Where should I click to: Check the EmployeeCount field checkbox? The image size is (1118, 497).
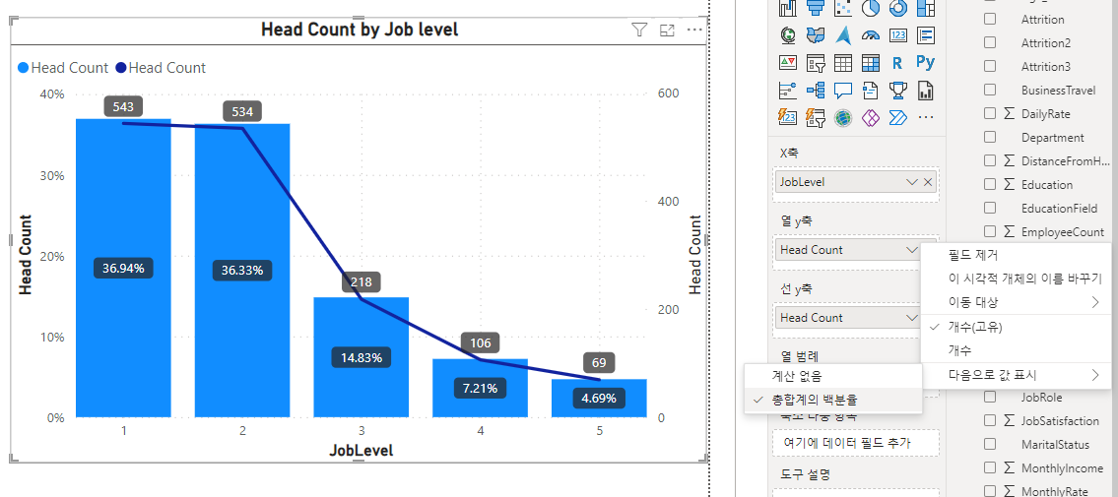tap(990, 231)
